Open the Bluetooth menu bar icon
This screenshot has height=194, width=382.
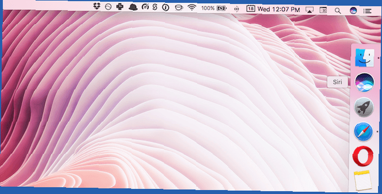pyautogui.click(x=236, y=9)
